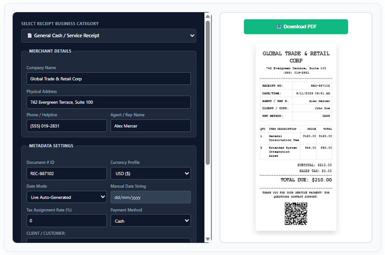The image size is (385, 255).
Task: Click the REC-987102 value on receipt preview
Action: pyautogui.click(x=320, y=86)
